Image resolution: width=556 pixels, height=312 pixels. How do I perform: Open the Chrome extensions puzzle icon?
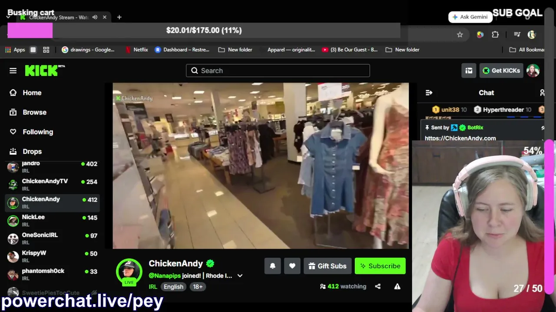coord(495,35)
